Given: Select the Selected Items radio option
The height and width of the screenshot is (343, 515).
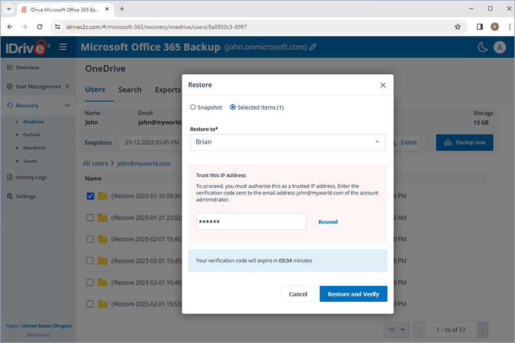Looking at the screenshot, I should coord(232,107).
